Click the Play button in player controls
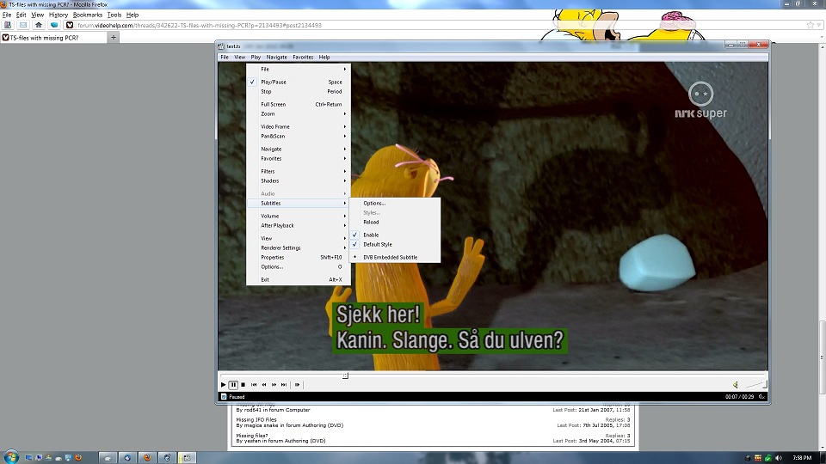 point(224,385)
